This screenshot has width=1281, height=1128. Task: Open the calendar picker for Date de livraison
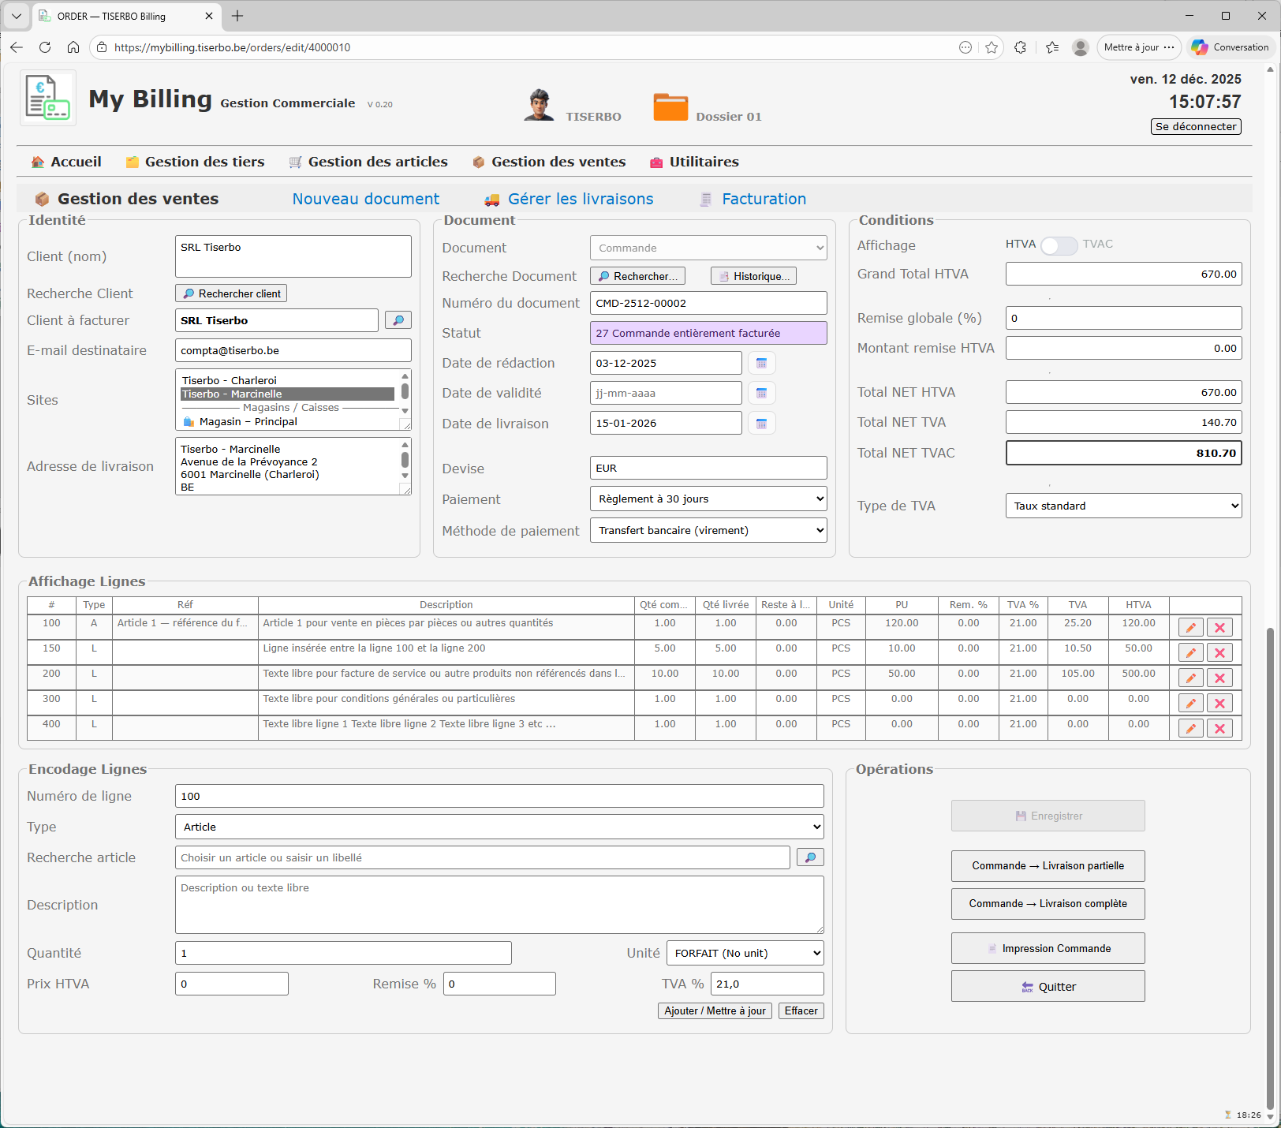(x=761, y=423)
